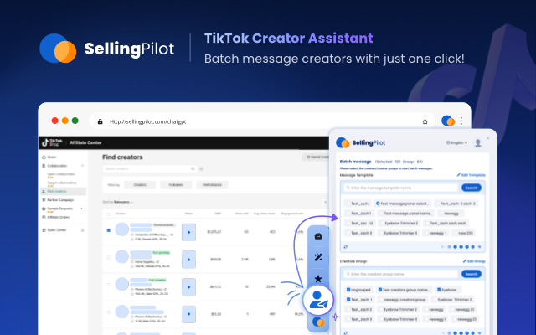This screenshot has height=335, width=536.
Task: Open Seller Center link in sidebar
Action: tap(57, 230)
